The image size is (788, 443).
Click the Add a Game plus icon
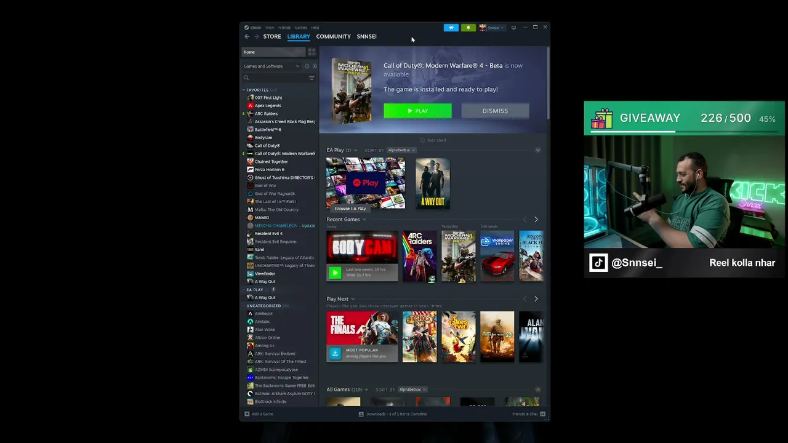point(247,414)
